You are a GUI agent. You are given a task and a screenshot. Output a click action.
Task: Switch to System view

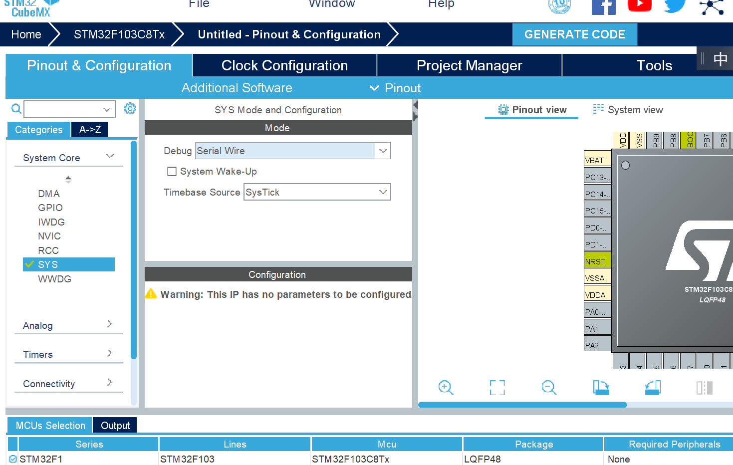628,110
